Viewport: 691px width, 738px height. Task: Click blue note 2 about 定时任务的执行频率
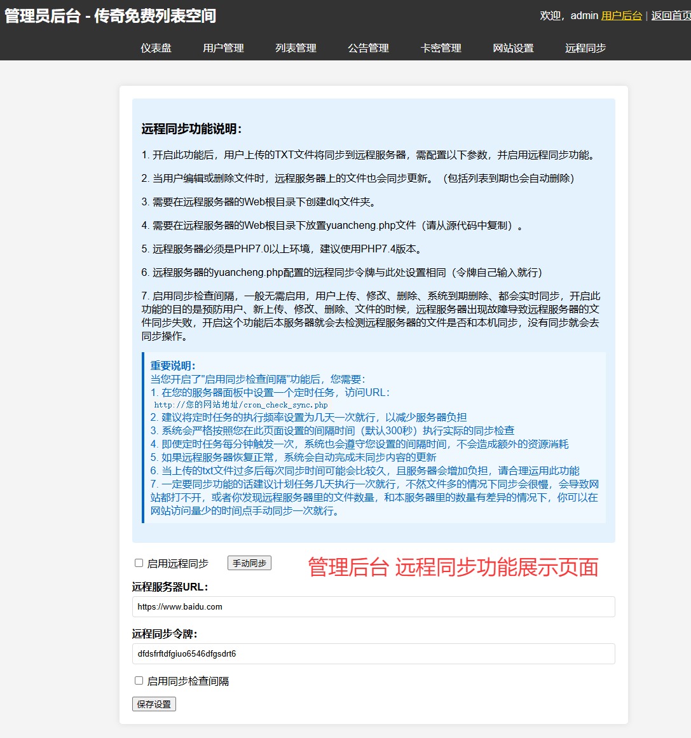[x=309, y=418]
